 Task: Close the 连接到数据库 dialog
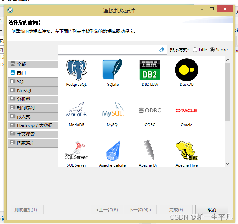(x=225, y=9)
